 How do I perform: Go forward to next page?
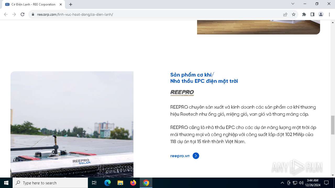coord(14,14)
